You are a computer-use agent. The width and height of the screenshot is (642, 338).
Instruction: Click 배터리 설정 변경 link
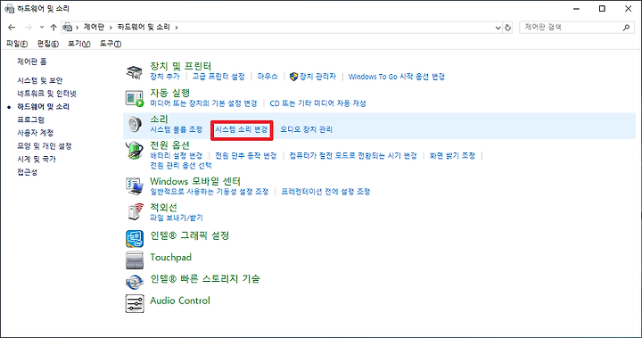(176, 156)
